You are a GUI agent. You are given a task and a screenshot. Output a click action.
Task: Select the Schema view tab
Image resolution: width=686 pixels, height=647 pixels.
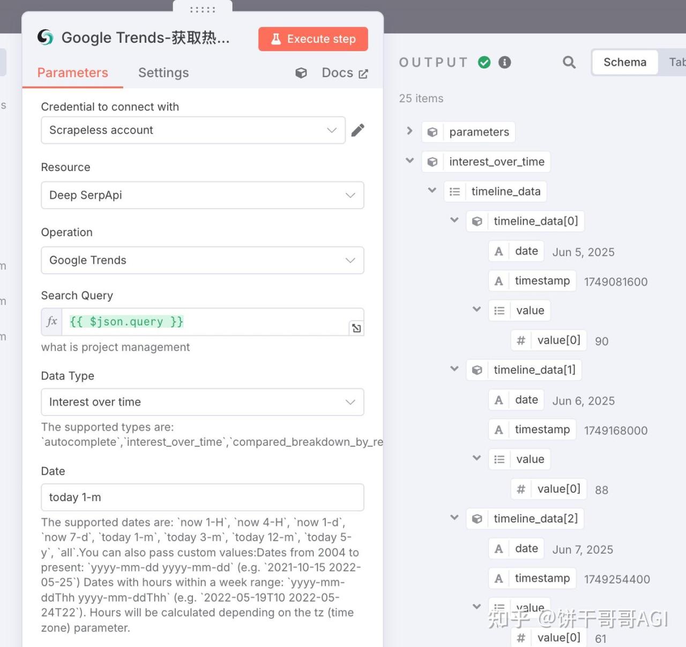[625, 62]
